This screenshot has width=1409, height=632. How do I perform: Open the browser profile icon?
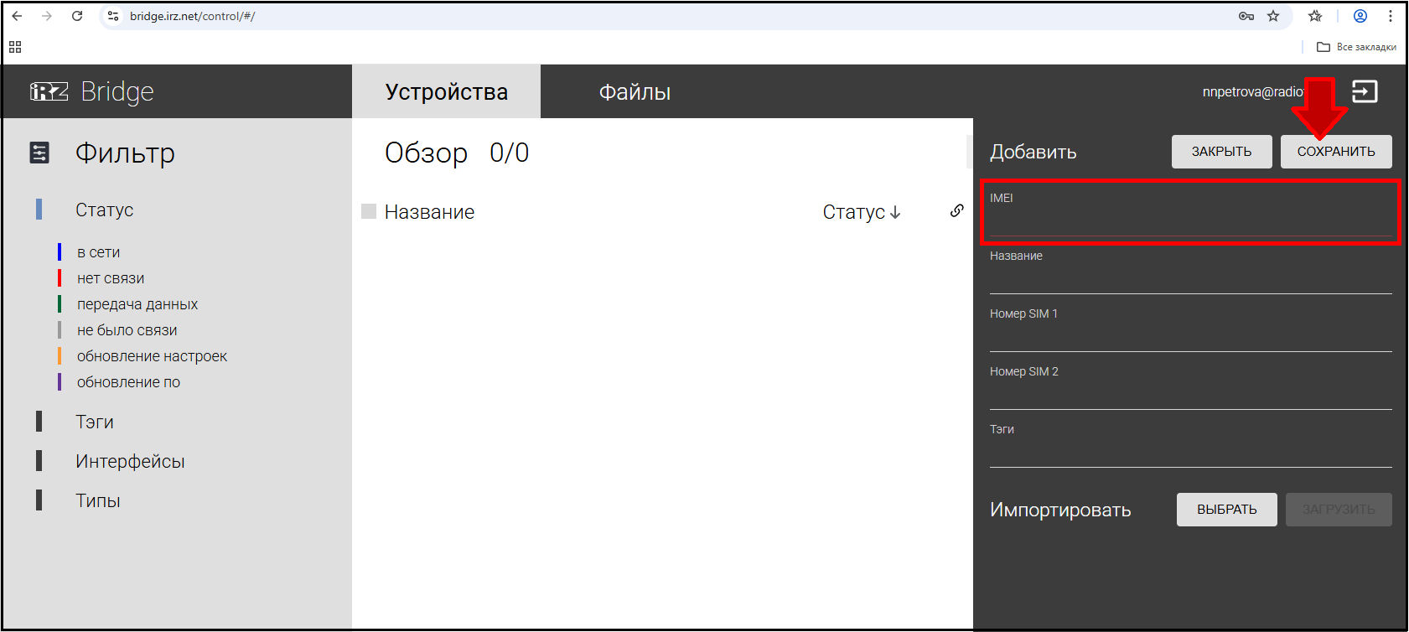coord(1360,16)
